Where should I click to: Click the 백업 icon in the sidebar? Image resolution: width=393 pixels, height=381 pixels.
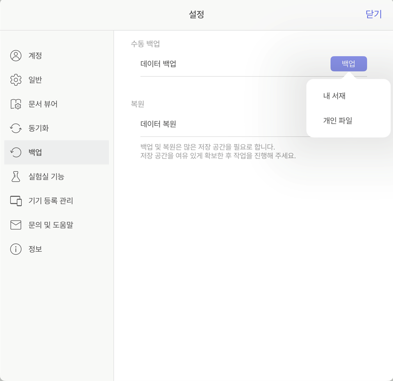(x=16, y=153)
